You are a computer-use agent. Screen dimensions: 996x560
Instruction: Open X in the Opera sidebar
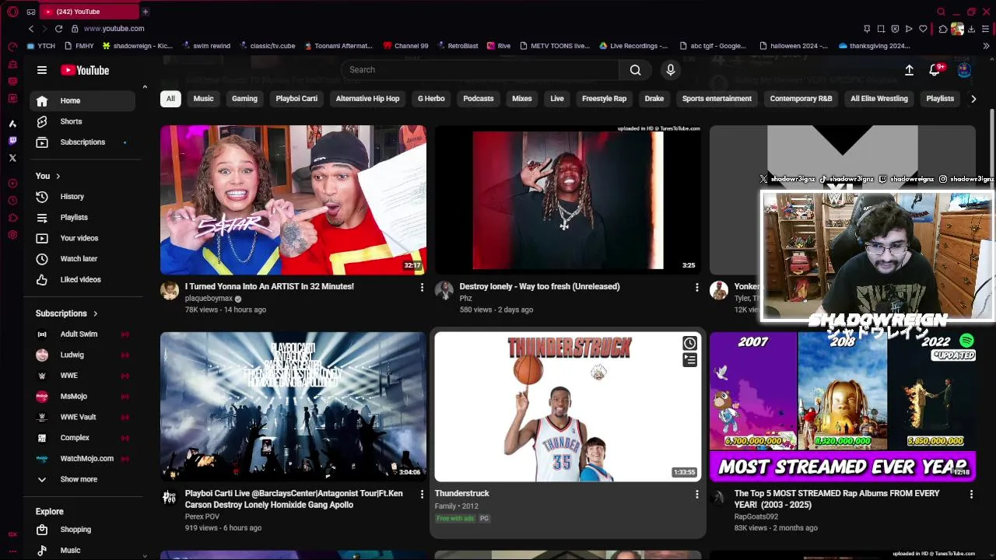[12, 158]
